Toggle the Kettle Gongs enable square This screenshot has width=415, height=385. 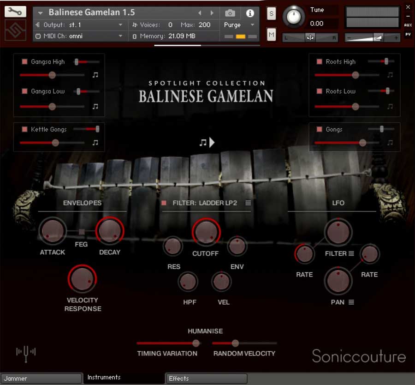click(x=24, y=129)
